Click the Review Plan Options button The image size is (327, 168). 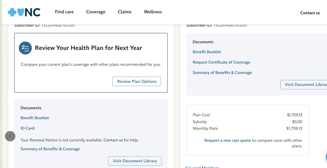pyautogui.click(x=137, y=81)
